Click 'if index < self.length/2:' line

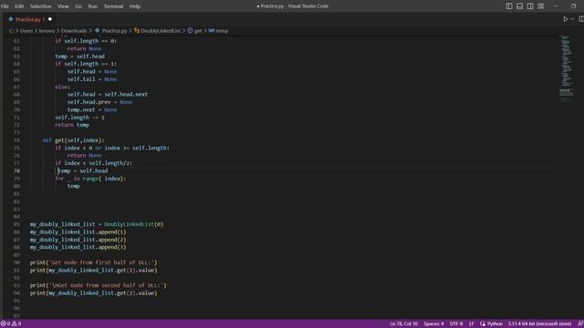tap(93, 163)
